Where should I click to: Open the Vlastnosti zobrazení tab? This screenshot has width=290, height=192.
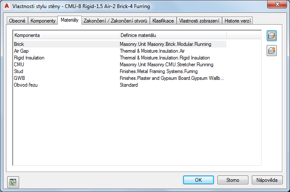(200, 21)
